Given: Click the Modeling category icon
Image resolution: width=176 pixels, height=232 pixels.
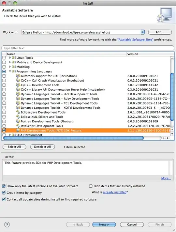Looking at the screenshot, I should click(14, 67).
